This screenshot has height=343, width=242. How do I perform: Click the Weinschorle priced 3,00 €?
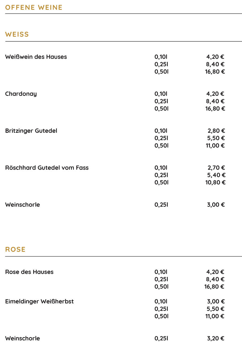coord(23,205)
